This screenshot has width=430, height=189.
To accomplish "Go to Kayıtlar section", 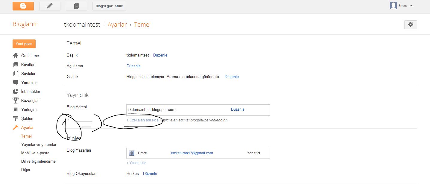I will tap(28, 65).
